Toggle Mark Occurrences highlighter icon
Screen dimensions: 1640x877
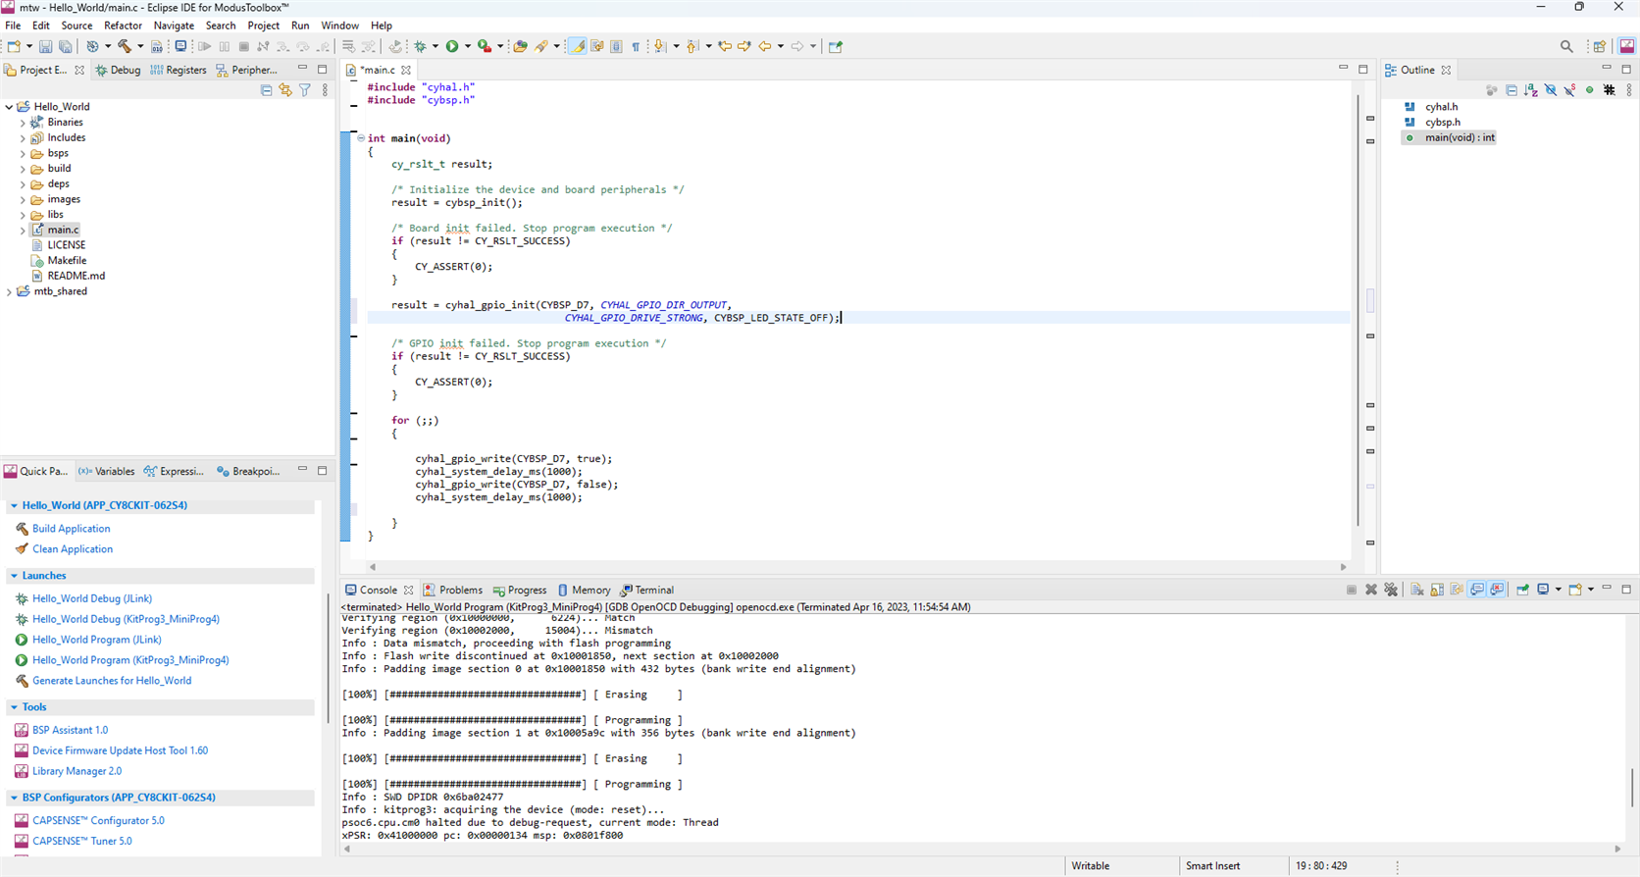click(577, 46)
